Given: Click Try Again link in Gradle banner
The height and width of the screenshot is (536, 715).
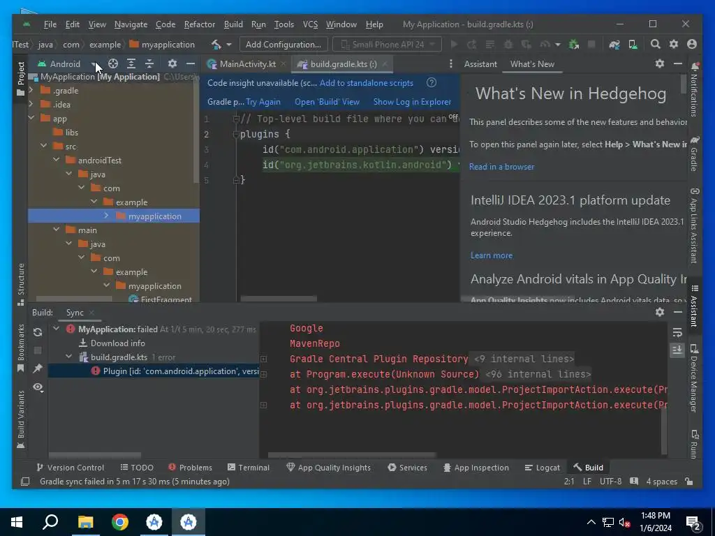Looking at the screenshot, I should pyautogui.click(x=263, y=102).
